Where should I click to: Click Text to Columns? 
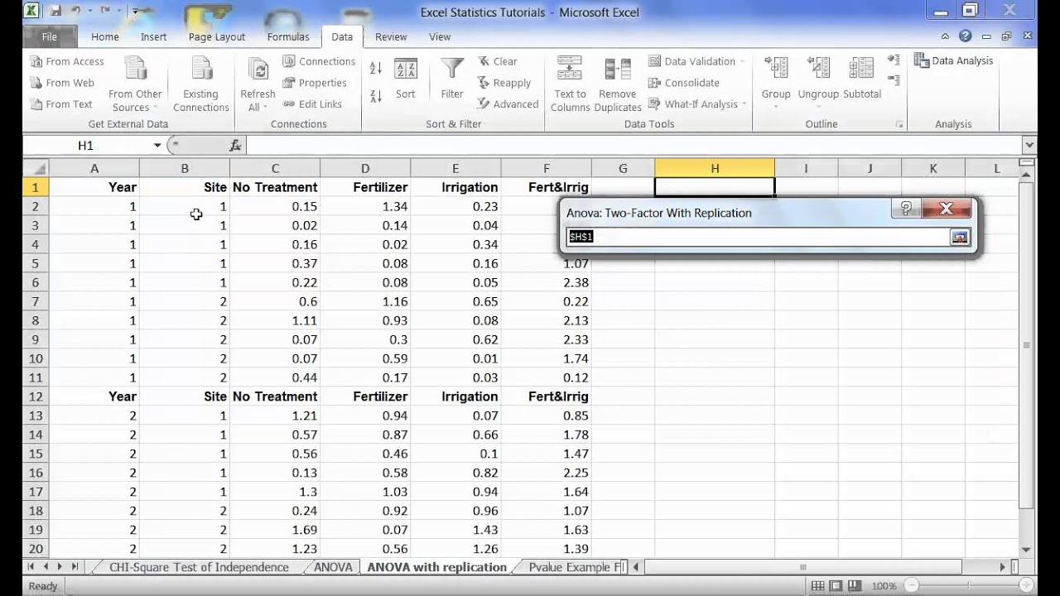[x=571, y=84]
